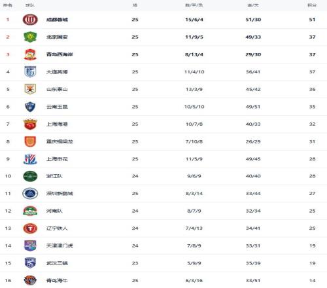Open 河南队 team name link
The height and width of the screenshot is (288, 327).
pyautogui.click(x=54, y=211)
